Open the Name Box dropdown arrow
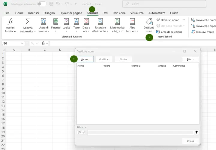Image resolution: width=216 pixels, height=150 pixels. click(x=22, y=43)
